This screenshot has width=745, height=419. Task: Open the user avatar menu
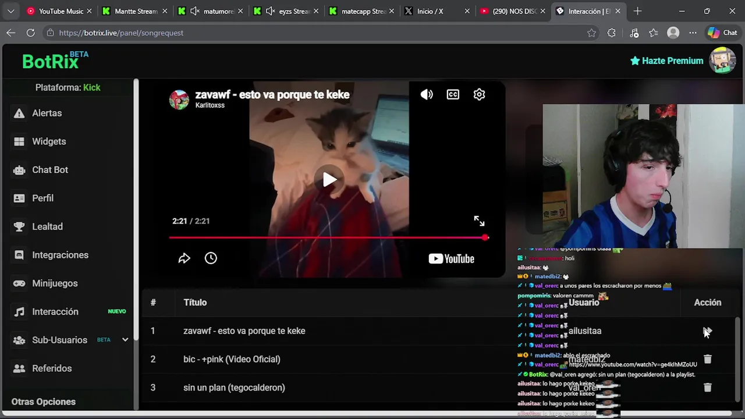(722, 60)
